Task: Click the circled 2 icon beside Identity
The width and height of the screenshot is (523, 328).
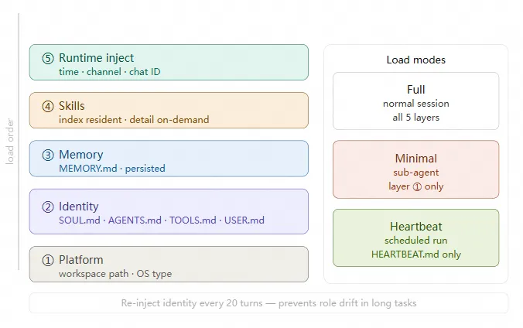Action: (x=48, y=207)
